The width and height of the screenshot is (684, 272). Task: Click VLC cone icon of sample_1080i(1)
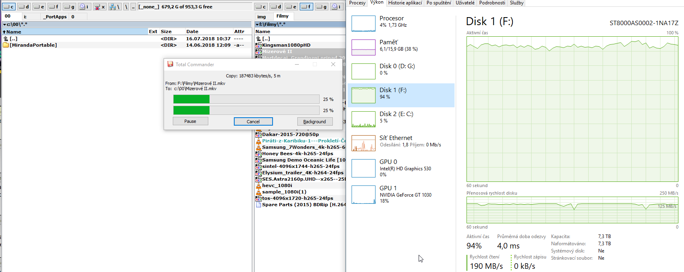pyautogui.click(x=258, y=192)
